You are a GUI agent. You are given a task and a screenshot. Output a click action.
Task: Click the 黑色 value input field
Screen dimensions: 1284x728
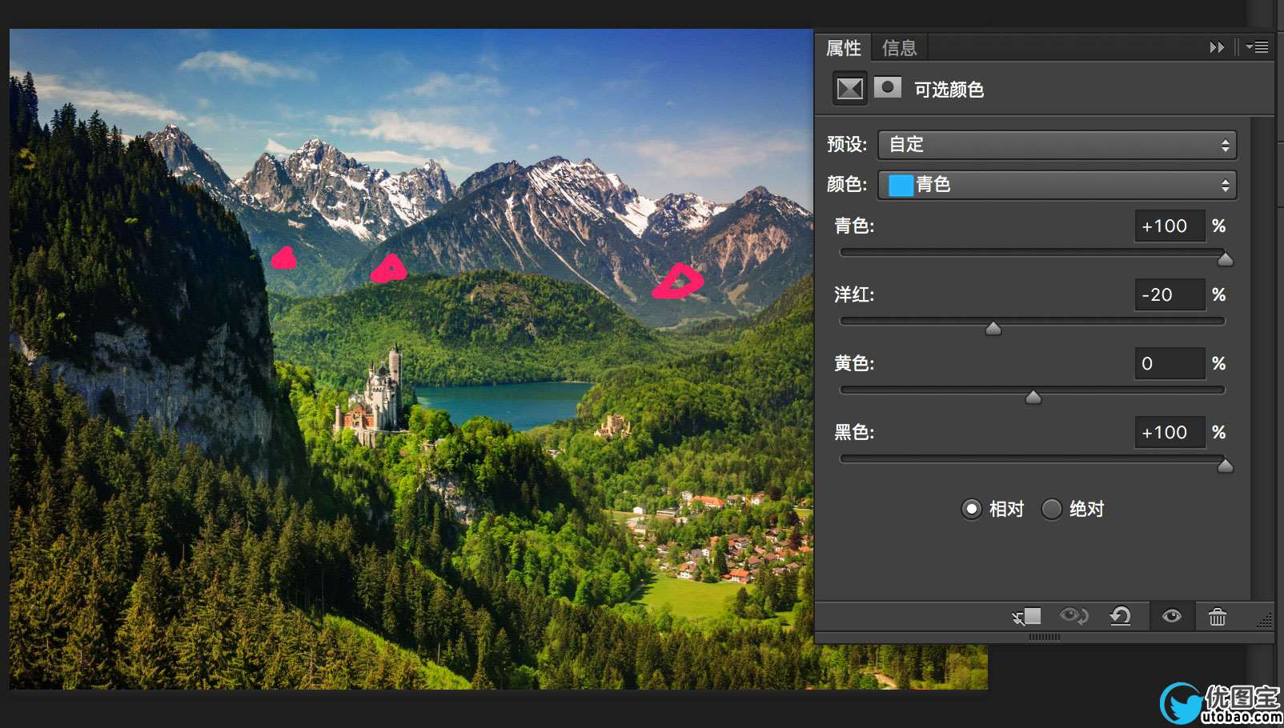(1170, 432)
